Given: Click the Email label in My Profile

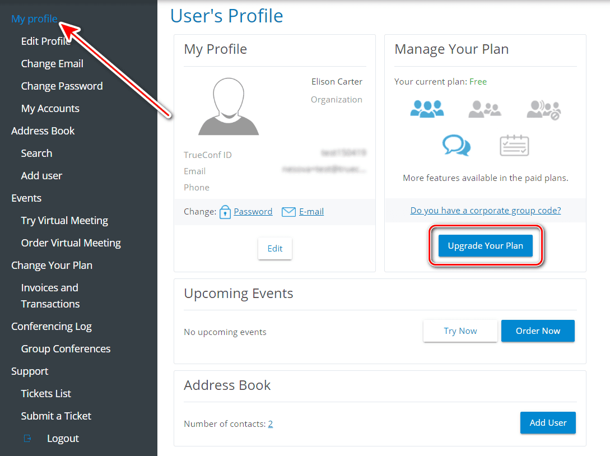Looking at the screenshot, I should (x=194, y=171).
